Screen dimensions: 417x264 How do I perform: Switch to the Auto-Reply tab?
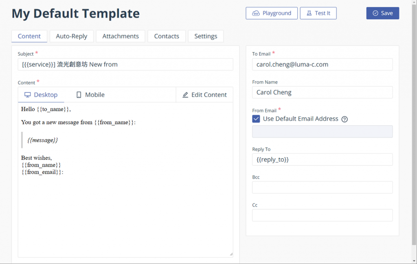pyautogui.click(x=72, y=36)
